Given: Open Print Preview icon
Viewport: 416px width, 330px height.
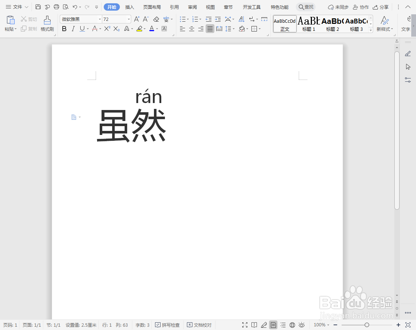Looking at the screenshot, I should [66, 7].
